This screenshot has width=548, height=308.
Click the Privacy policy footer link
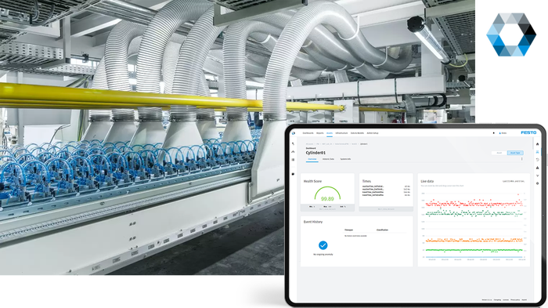tap(515, 300)
